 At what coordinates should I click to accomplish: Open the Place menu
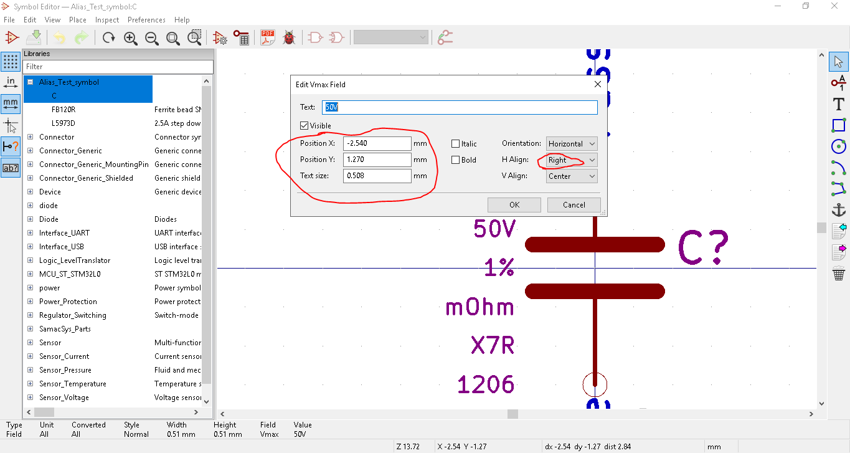(x=78, y=20)
